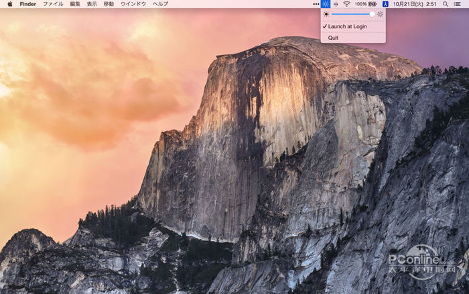Open the Finder menu

point(28,4)
